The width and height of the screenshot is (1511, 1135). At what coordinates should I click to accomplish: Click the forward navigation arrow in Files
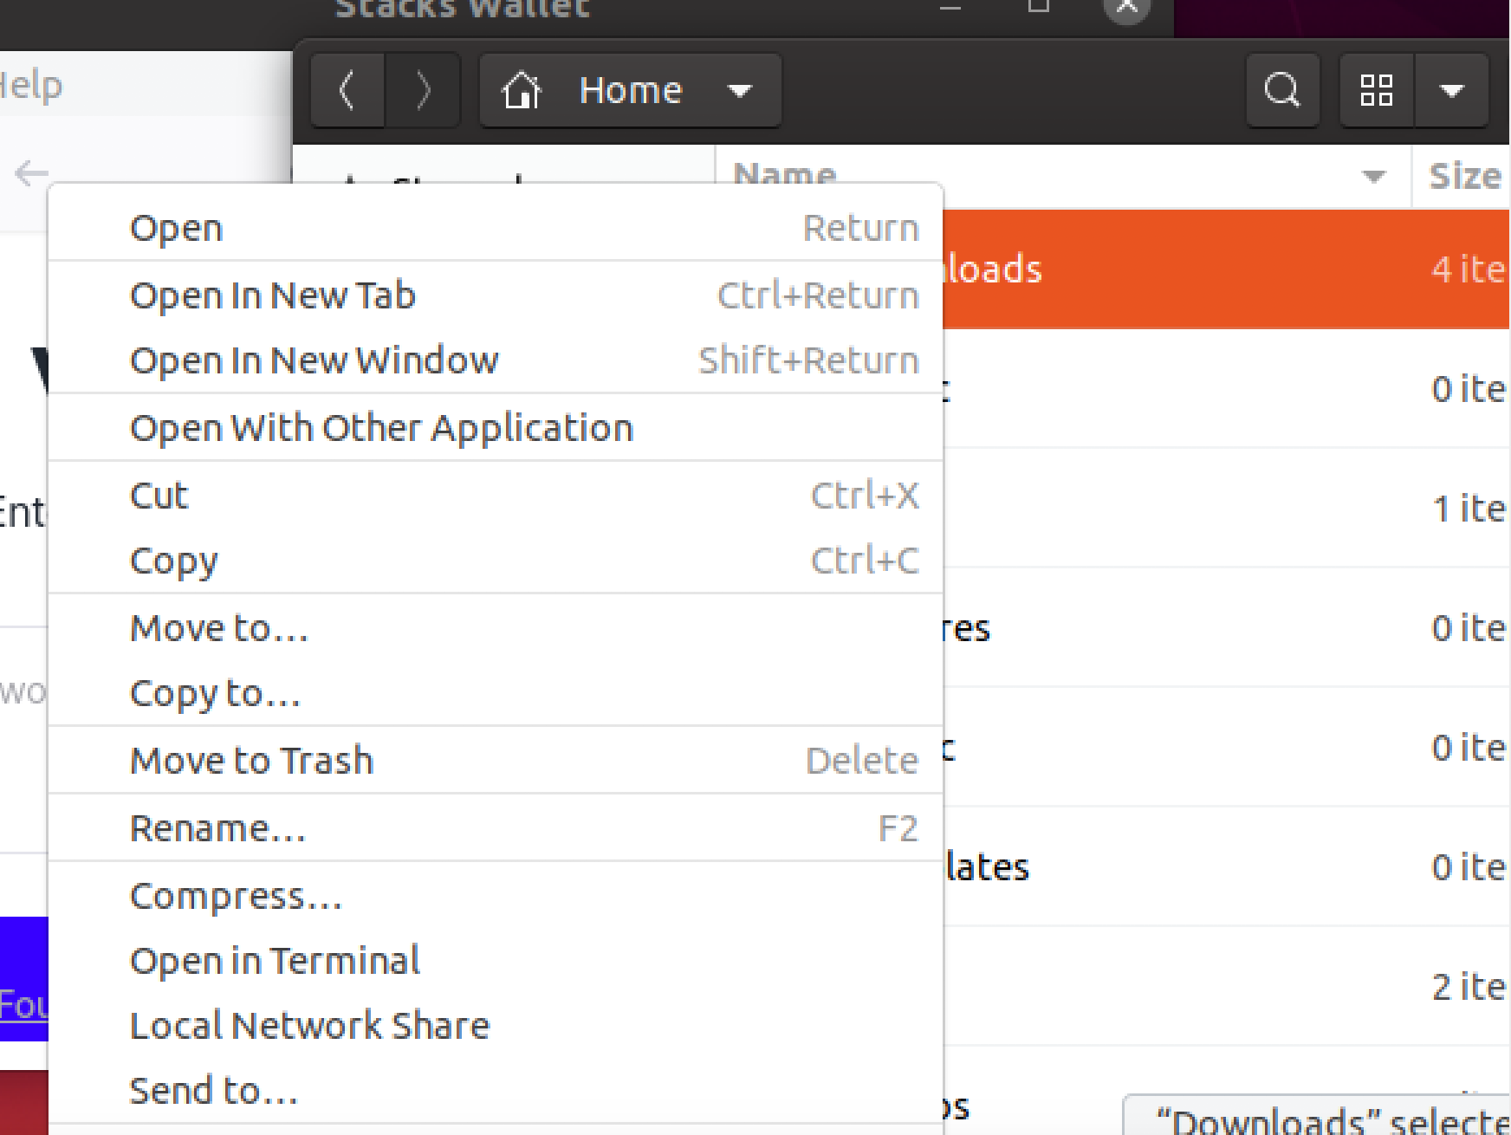[x=422, y=89]
